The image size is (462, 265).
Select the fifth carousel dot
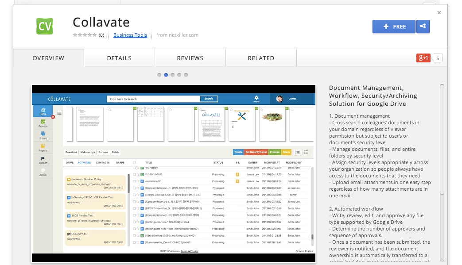(186, 75)
